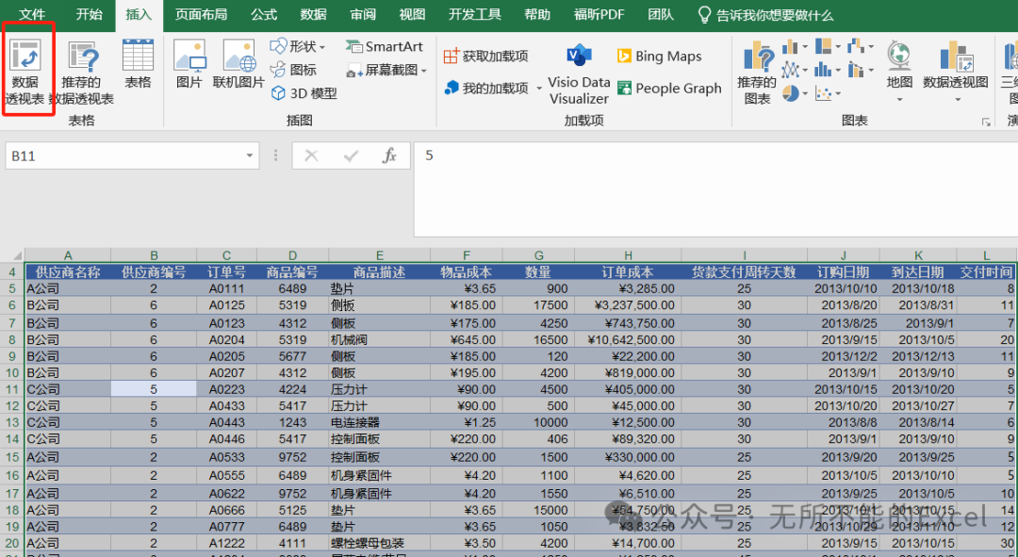Image resolution: width=1018 pixels, height=557 pixels.
Task: Confirm entry with the checkmark button
Action: [352, 156]
